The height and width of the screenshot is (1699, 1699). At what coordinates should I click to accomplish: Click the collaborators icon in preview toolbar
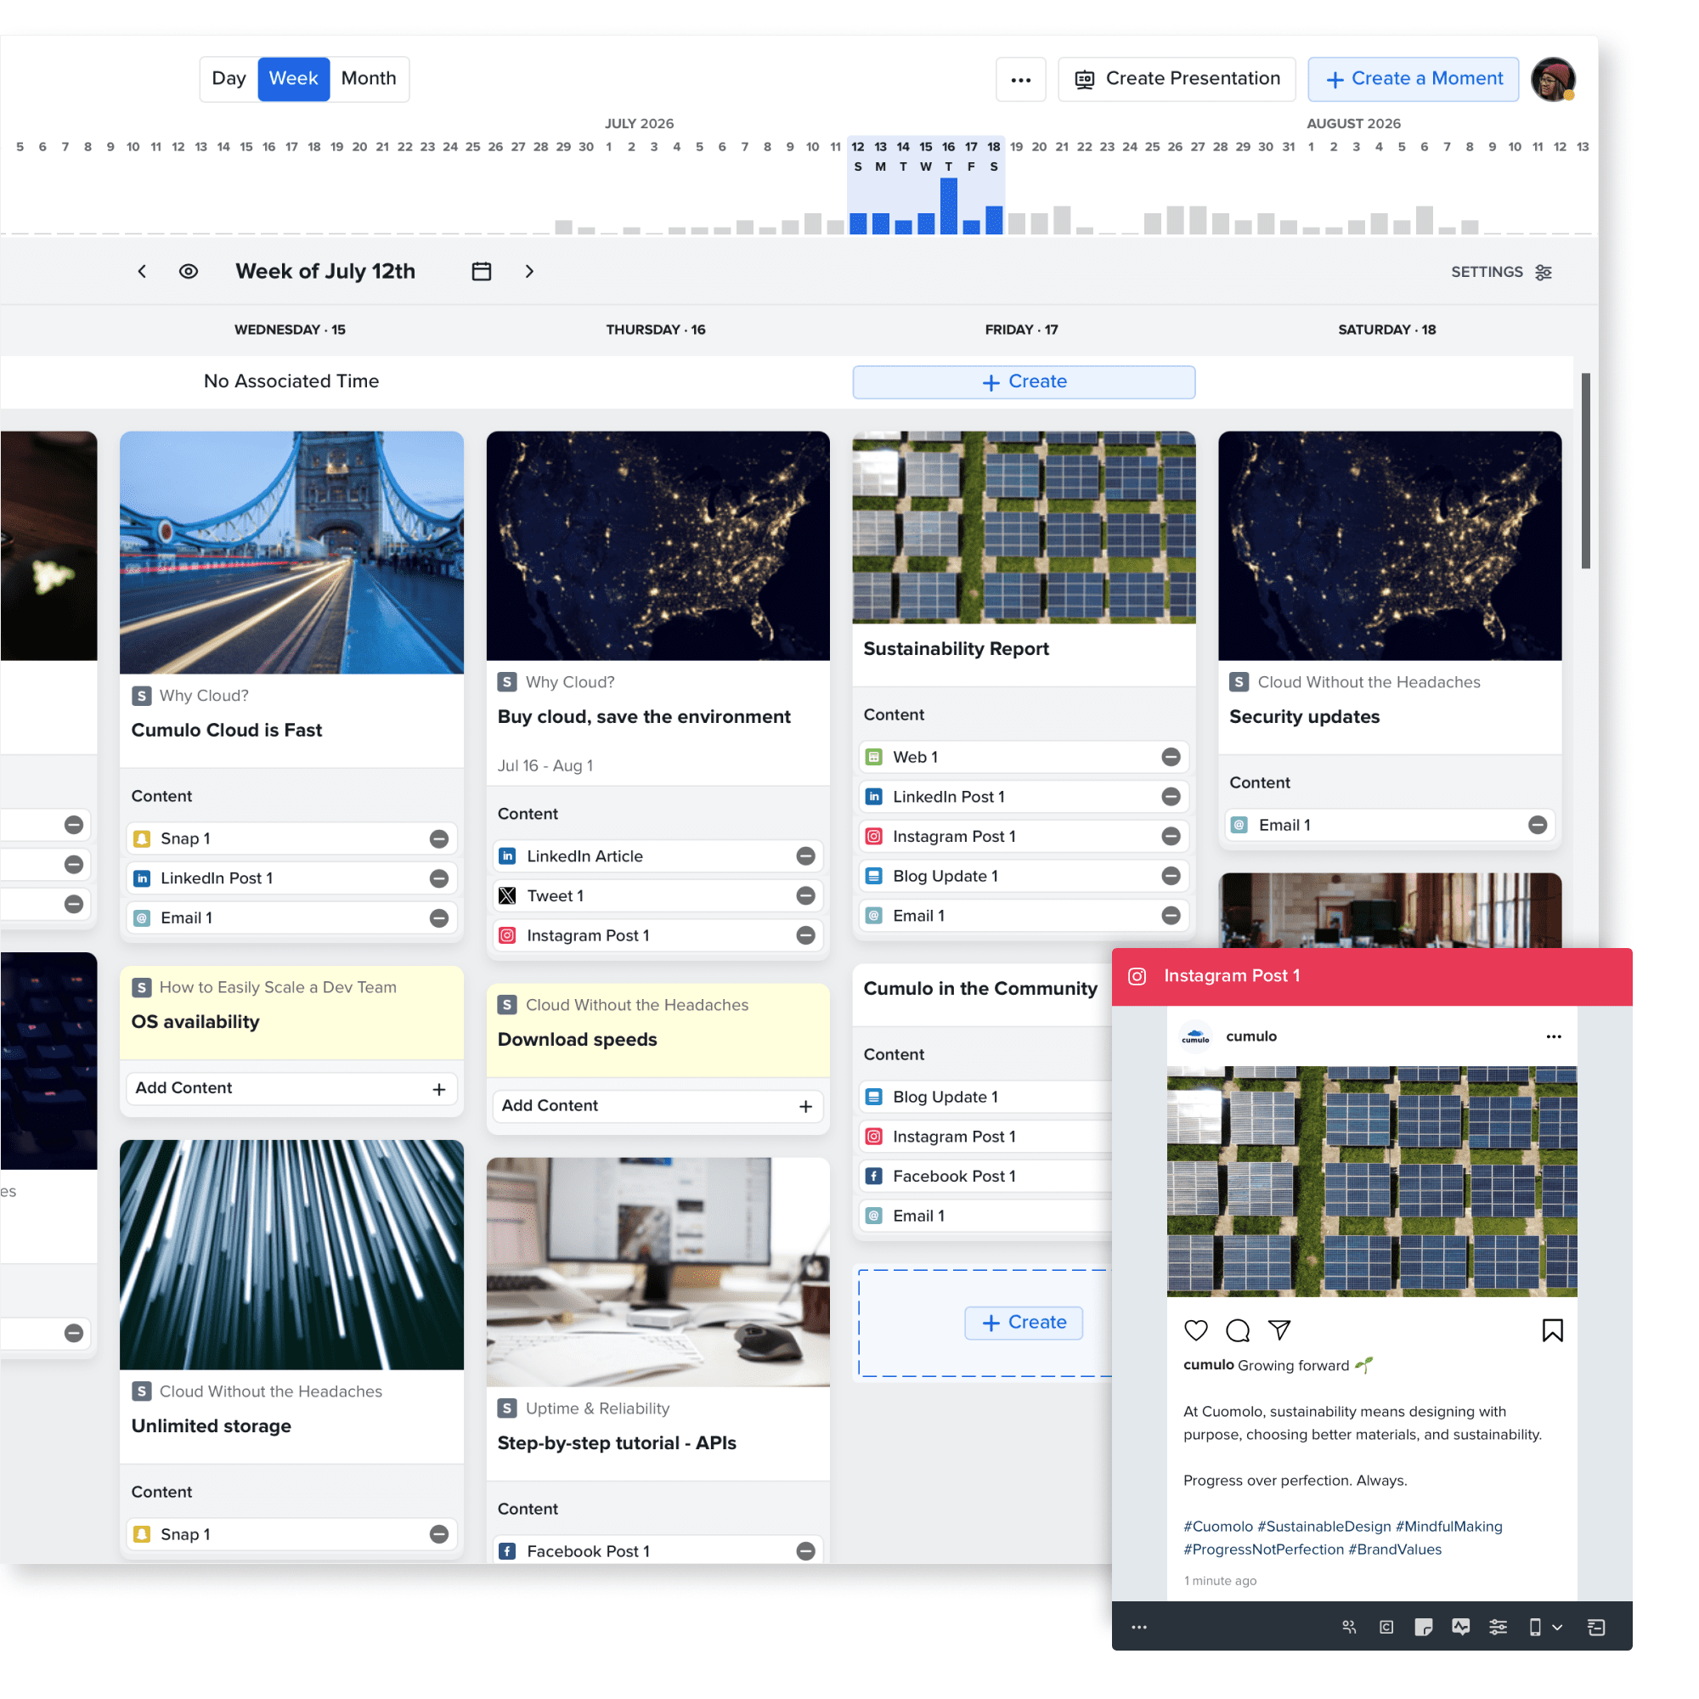[1349, 1627]
